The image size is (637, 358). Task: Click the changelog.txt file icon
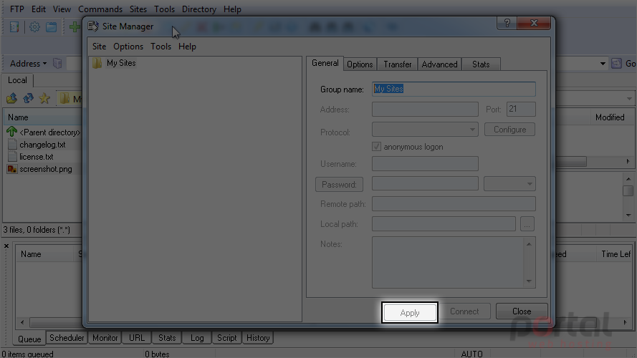coord(13,144)
